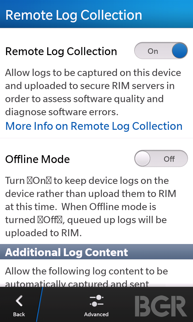Screen dimensions: 193x322
Task: Click the BGR watermark logo
Action: [161, 306]
